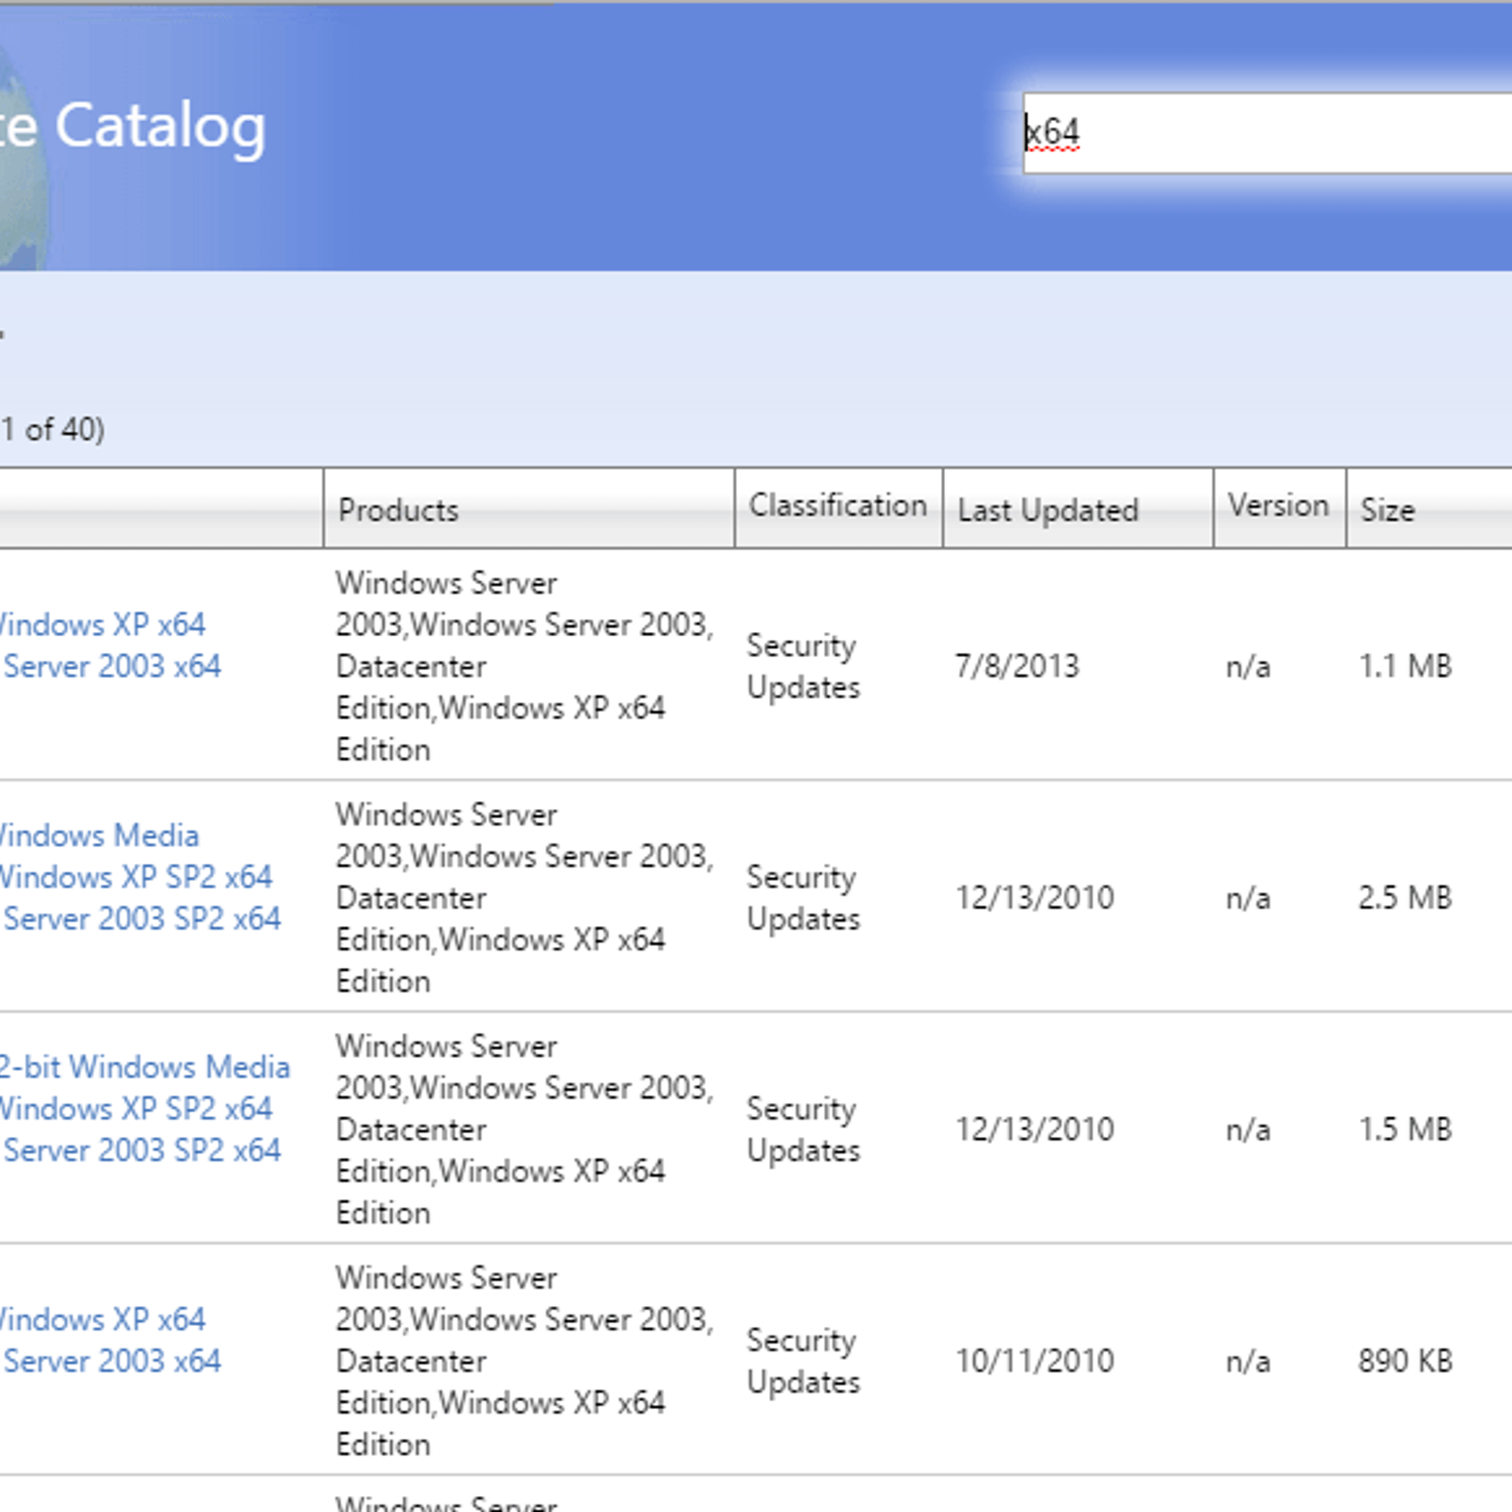Click the n/a version in the 890 KB row
This screenshot has width=1512, height=1512.
pos(1247,1362)
